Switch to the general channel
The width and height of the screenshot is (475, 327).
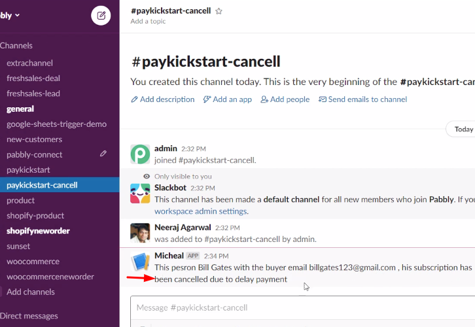[20, 109]
